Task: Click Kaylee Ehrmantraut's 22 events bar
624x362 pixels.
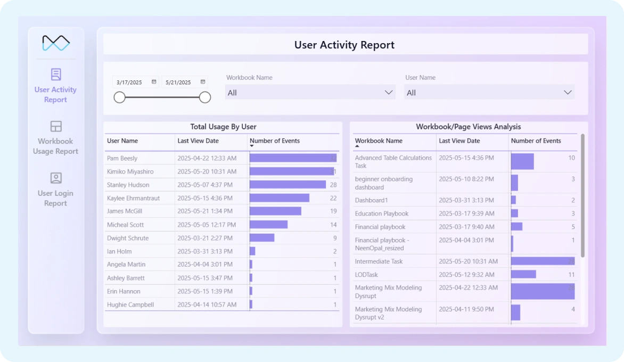Action: pyautogui.click(x=280, y=198)
